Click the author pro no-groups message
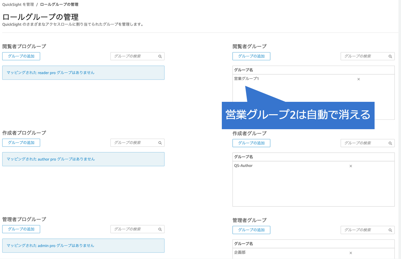The height and width of the screenshot is (259, 401). (83, 159)
